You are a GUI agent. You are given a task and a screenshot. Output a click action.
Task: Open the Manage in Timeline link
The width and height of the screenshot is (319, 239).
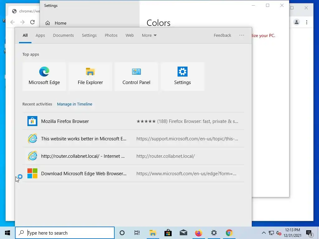click(74, 104)
